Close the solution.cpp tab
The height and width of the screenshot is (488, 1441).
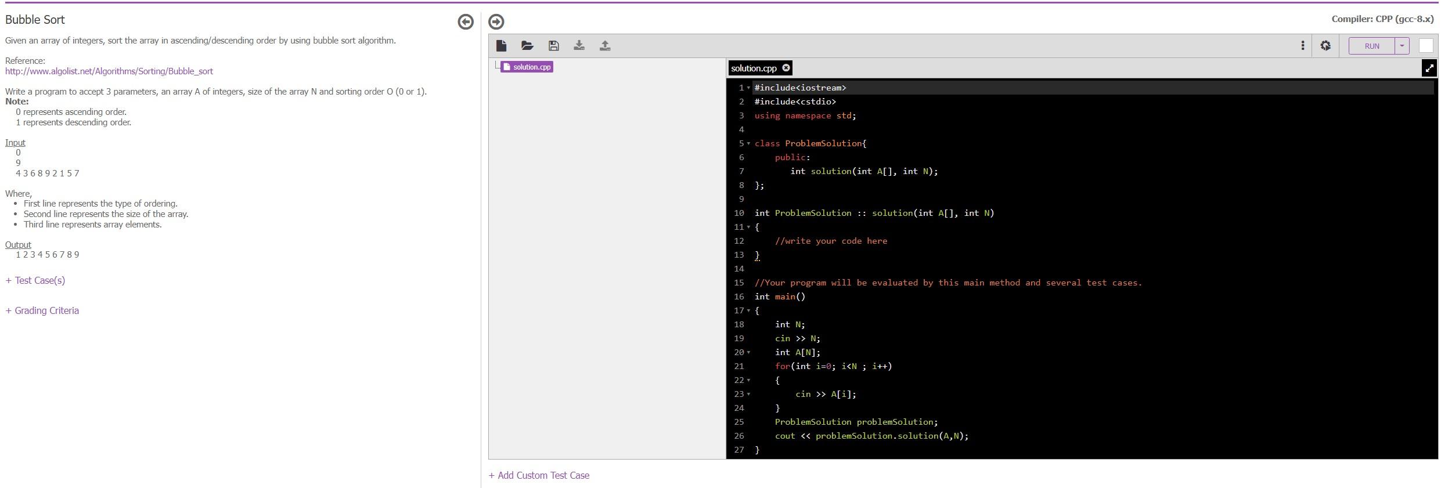tap(786, 68)
